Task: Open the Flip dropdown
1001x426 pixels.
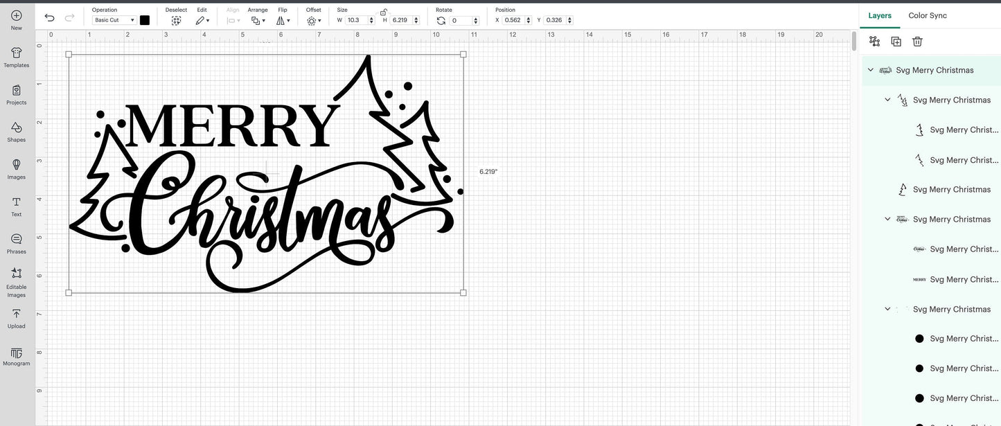Action: click(x=283, y=21)
